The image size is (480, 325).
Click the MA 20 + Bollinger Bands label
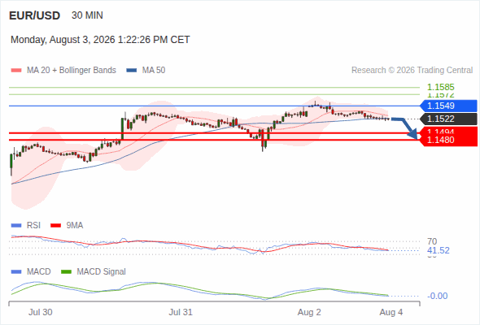(72, 71)
